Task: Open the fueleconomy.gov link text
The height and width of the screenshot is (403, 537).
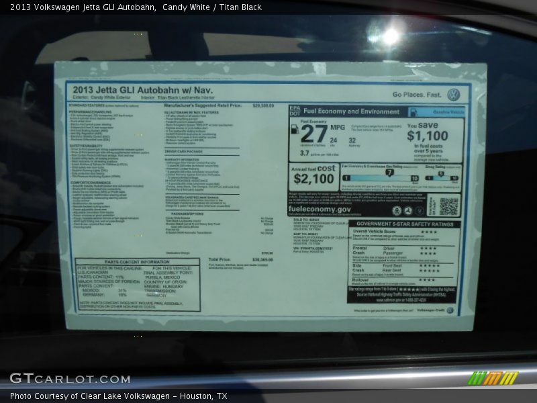Action: pyautogui.click(x=320, y=209)
